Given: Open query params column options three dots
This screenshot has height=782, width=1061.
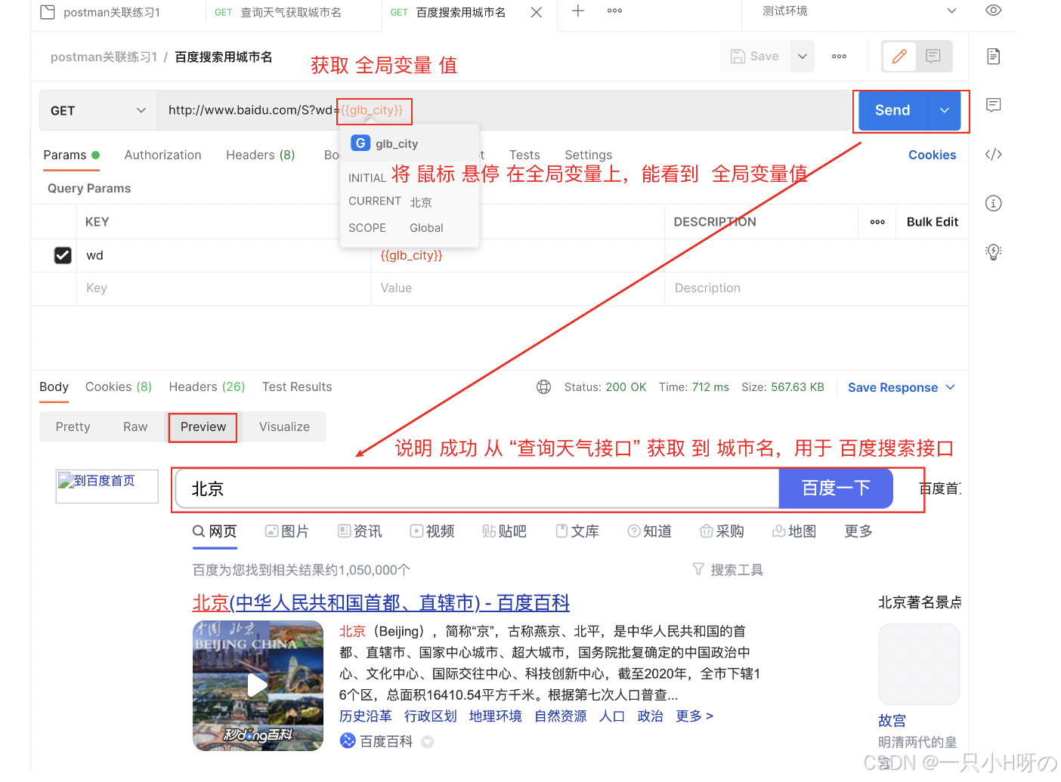Looking at the screenshot, I should point(877,222).
